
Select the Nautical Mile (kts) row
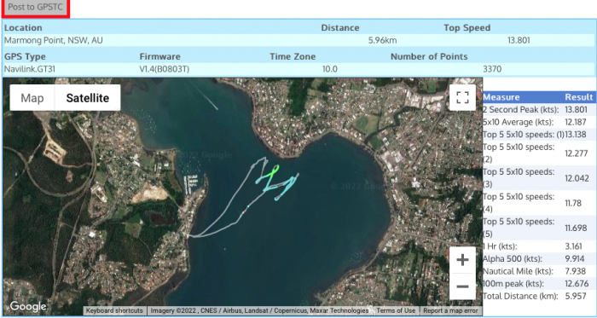pyautogui.click(x=539, y=271)
